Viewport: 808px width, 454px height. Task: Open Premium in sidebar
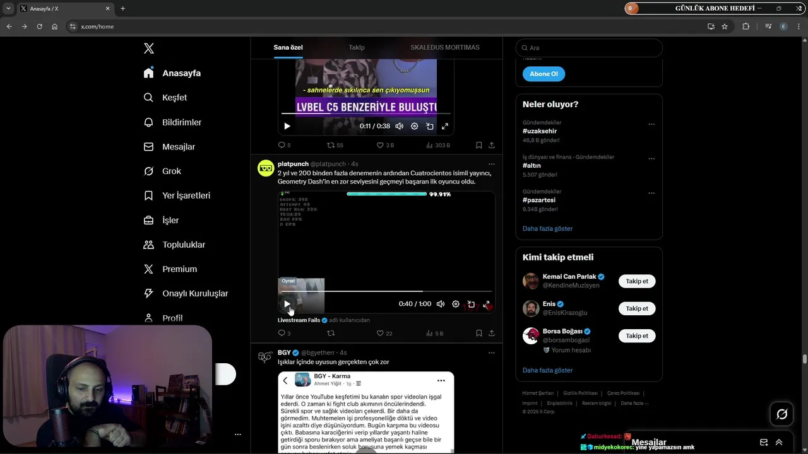(x=170, y=269)
